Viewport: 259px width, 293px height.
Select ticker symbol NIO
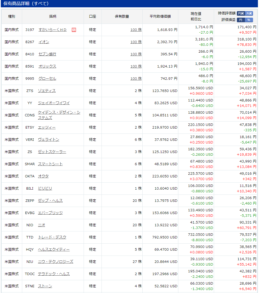[x=30, y=225]
